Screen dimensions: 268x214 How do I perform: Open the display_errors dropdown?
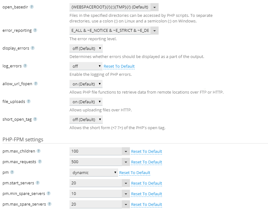click(86, 48)
